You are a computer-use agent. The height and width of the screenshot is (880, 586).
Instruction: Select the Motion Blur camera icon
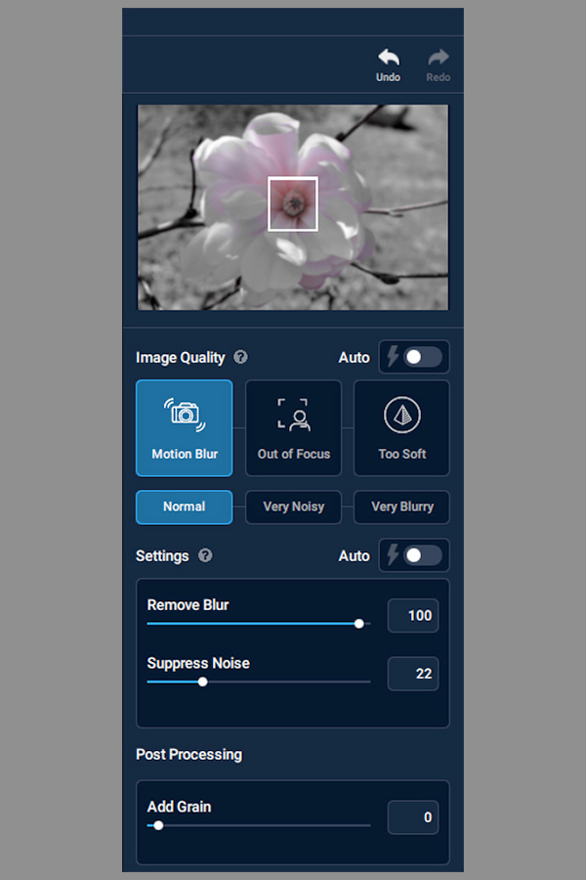coord(185,415)
